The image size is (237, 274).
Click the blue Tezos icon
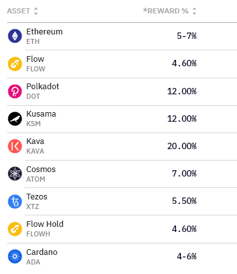click(x=15, y=201)
